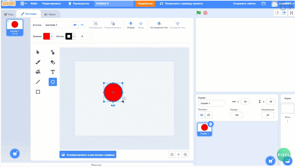Switch to the Звуки tab
The image size is (295, 167).
click(50, 14)
